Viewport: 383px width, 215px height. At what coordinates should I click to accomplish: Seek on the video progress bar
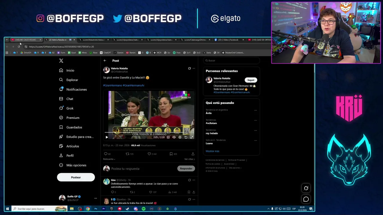[x=149, y=132]
